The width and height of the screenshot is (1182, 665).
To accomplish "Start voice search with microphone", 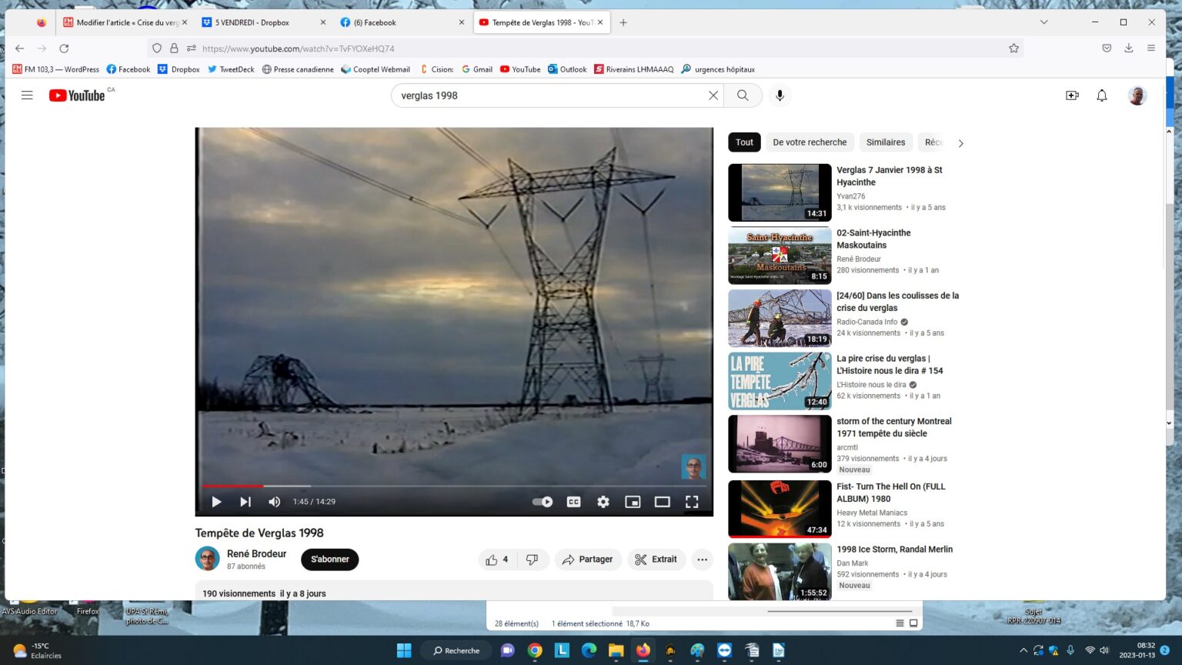I will [x=780, y=95].
